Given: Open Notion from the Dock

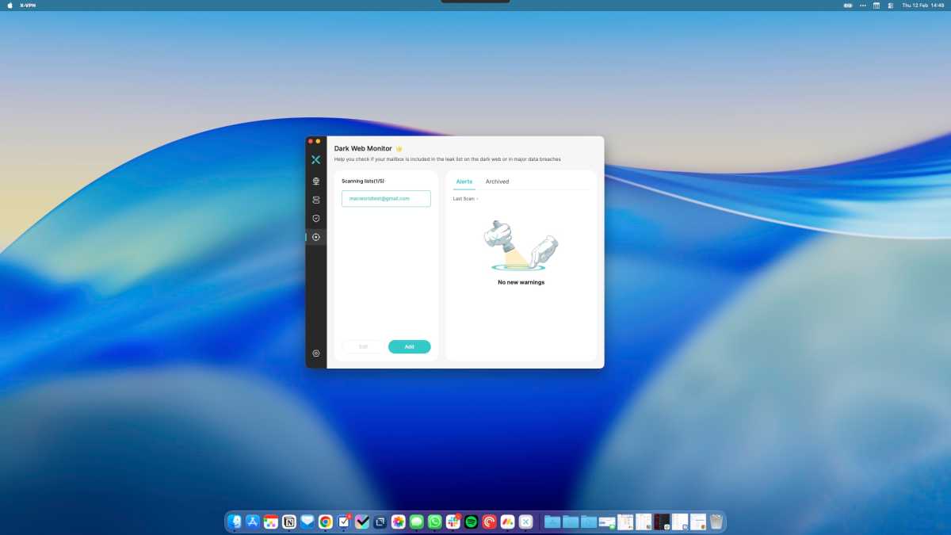Looking at the screenshot, I should [288, 522].
